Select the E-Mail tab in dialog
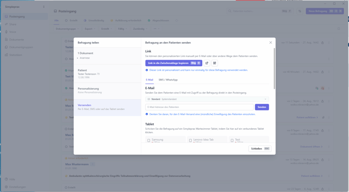349x192 pixels. coord(149,80)
